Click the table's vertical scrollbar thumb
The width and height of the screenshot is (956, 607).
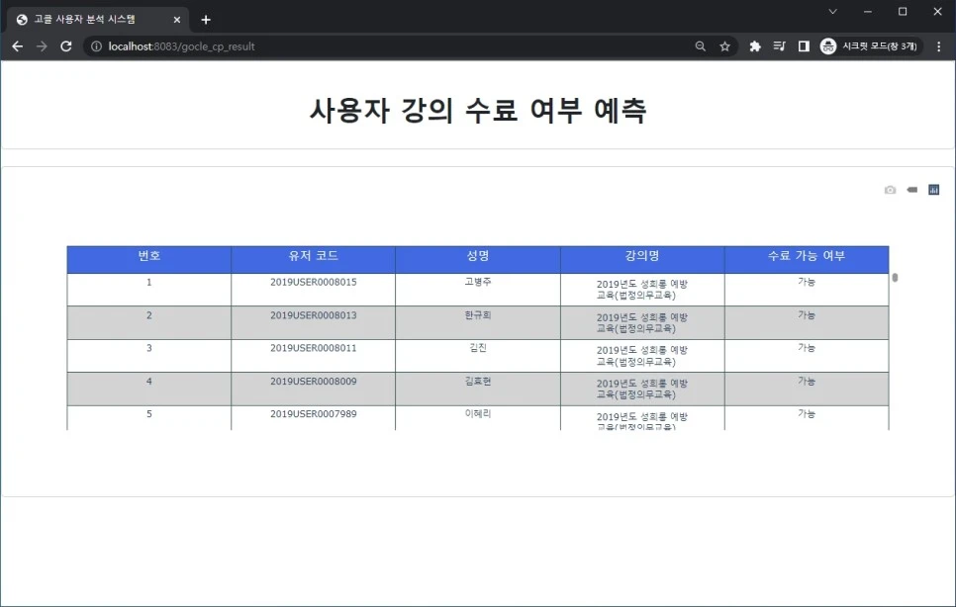pyautogui.click(x=895, y=278)
